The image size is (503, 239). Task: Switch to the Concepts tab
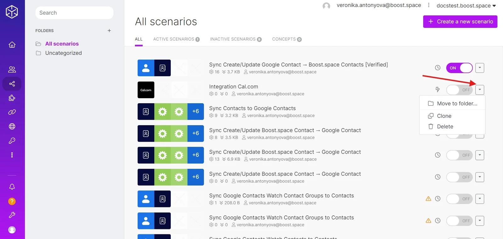click(287, 39)
